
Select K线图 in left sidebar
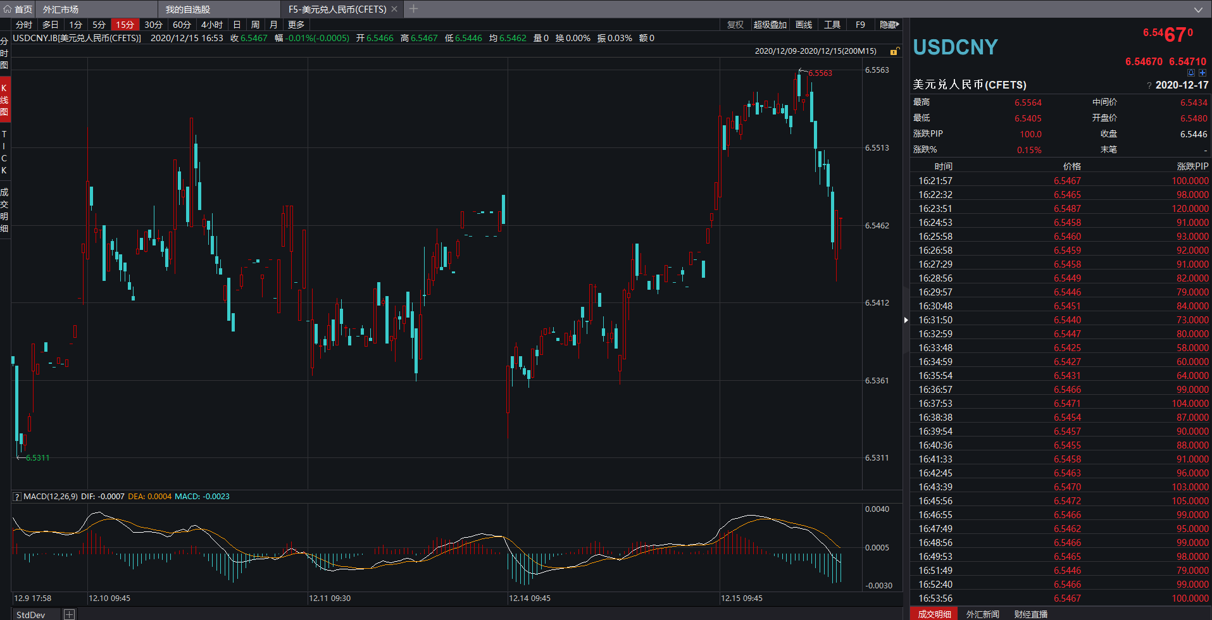pos(4,100)
